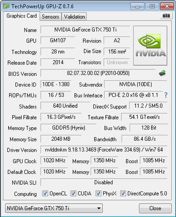Toggle the CUDA checkbox
176x217 pixels.
point(73,193)
